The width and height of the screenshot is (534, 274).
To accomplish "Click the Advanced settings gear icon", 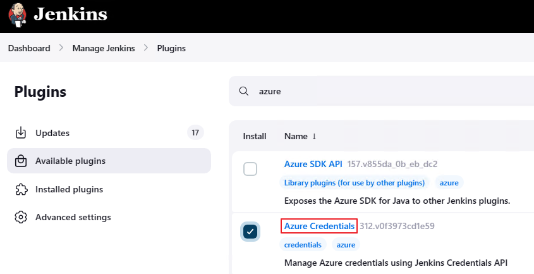I will [21, 217].
